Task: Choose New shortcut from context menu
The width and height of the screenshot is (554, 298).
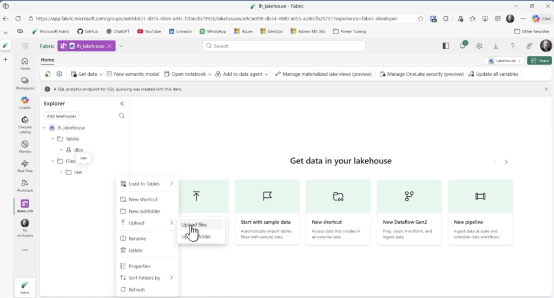Action: [x=143, y=200]
